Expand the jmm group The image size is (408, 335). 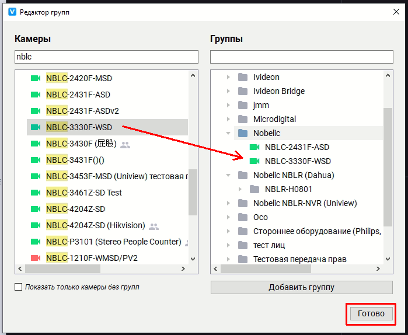[x=228, y=105]
